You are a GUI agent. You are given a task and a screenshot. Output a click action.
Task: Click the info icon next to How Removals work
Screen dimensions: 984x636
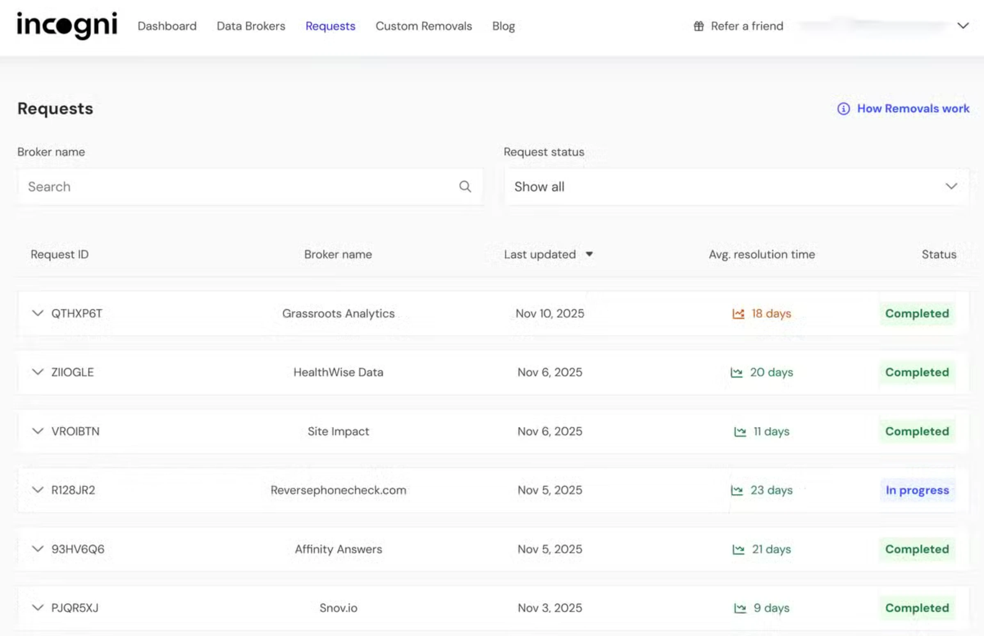[843, 109]
